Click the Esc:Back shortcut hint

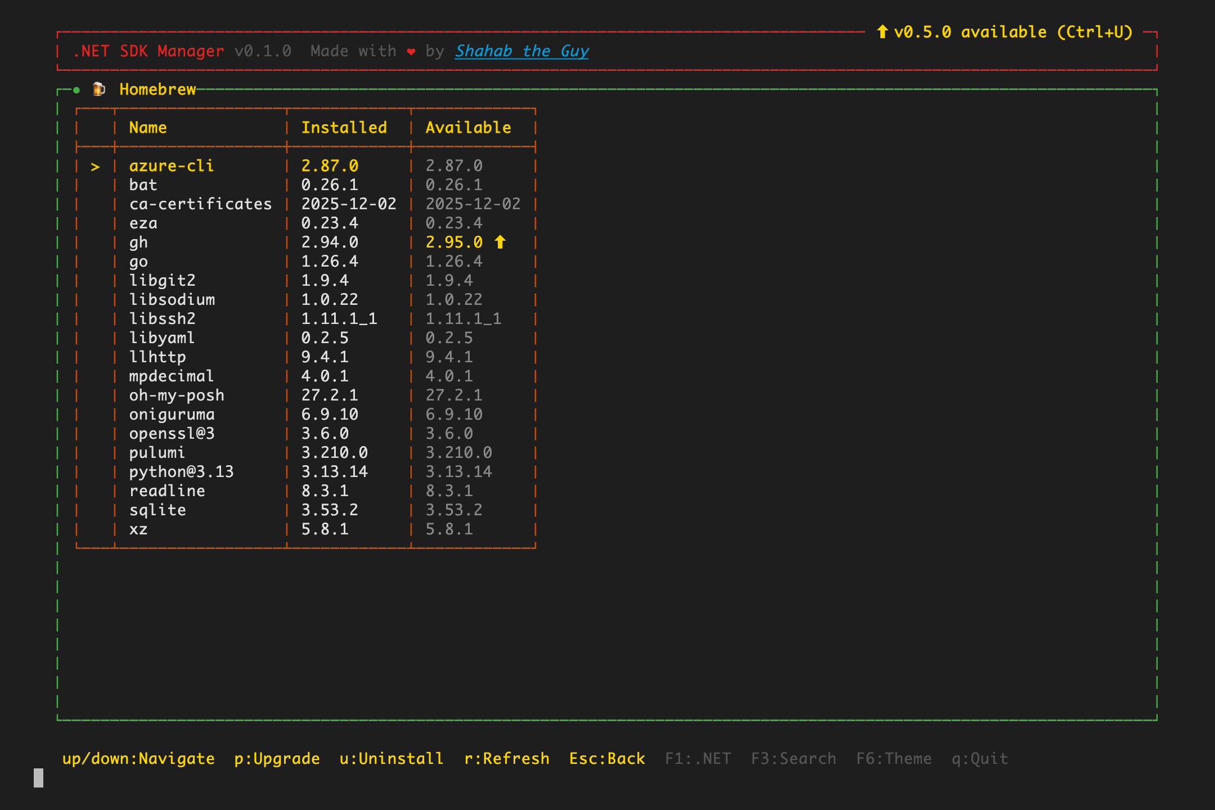(x=607, y=759)
